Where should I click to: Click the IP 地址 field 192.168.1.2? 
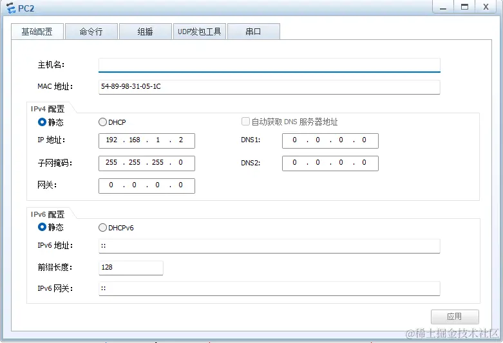(147, 141)
